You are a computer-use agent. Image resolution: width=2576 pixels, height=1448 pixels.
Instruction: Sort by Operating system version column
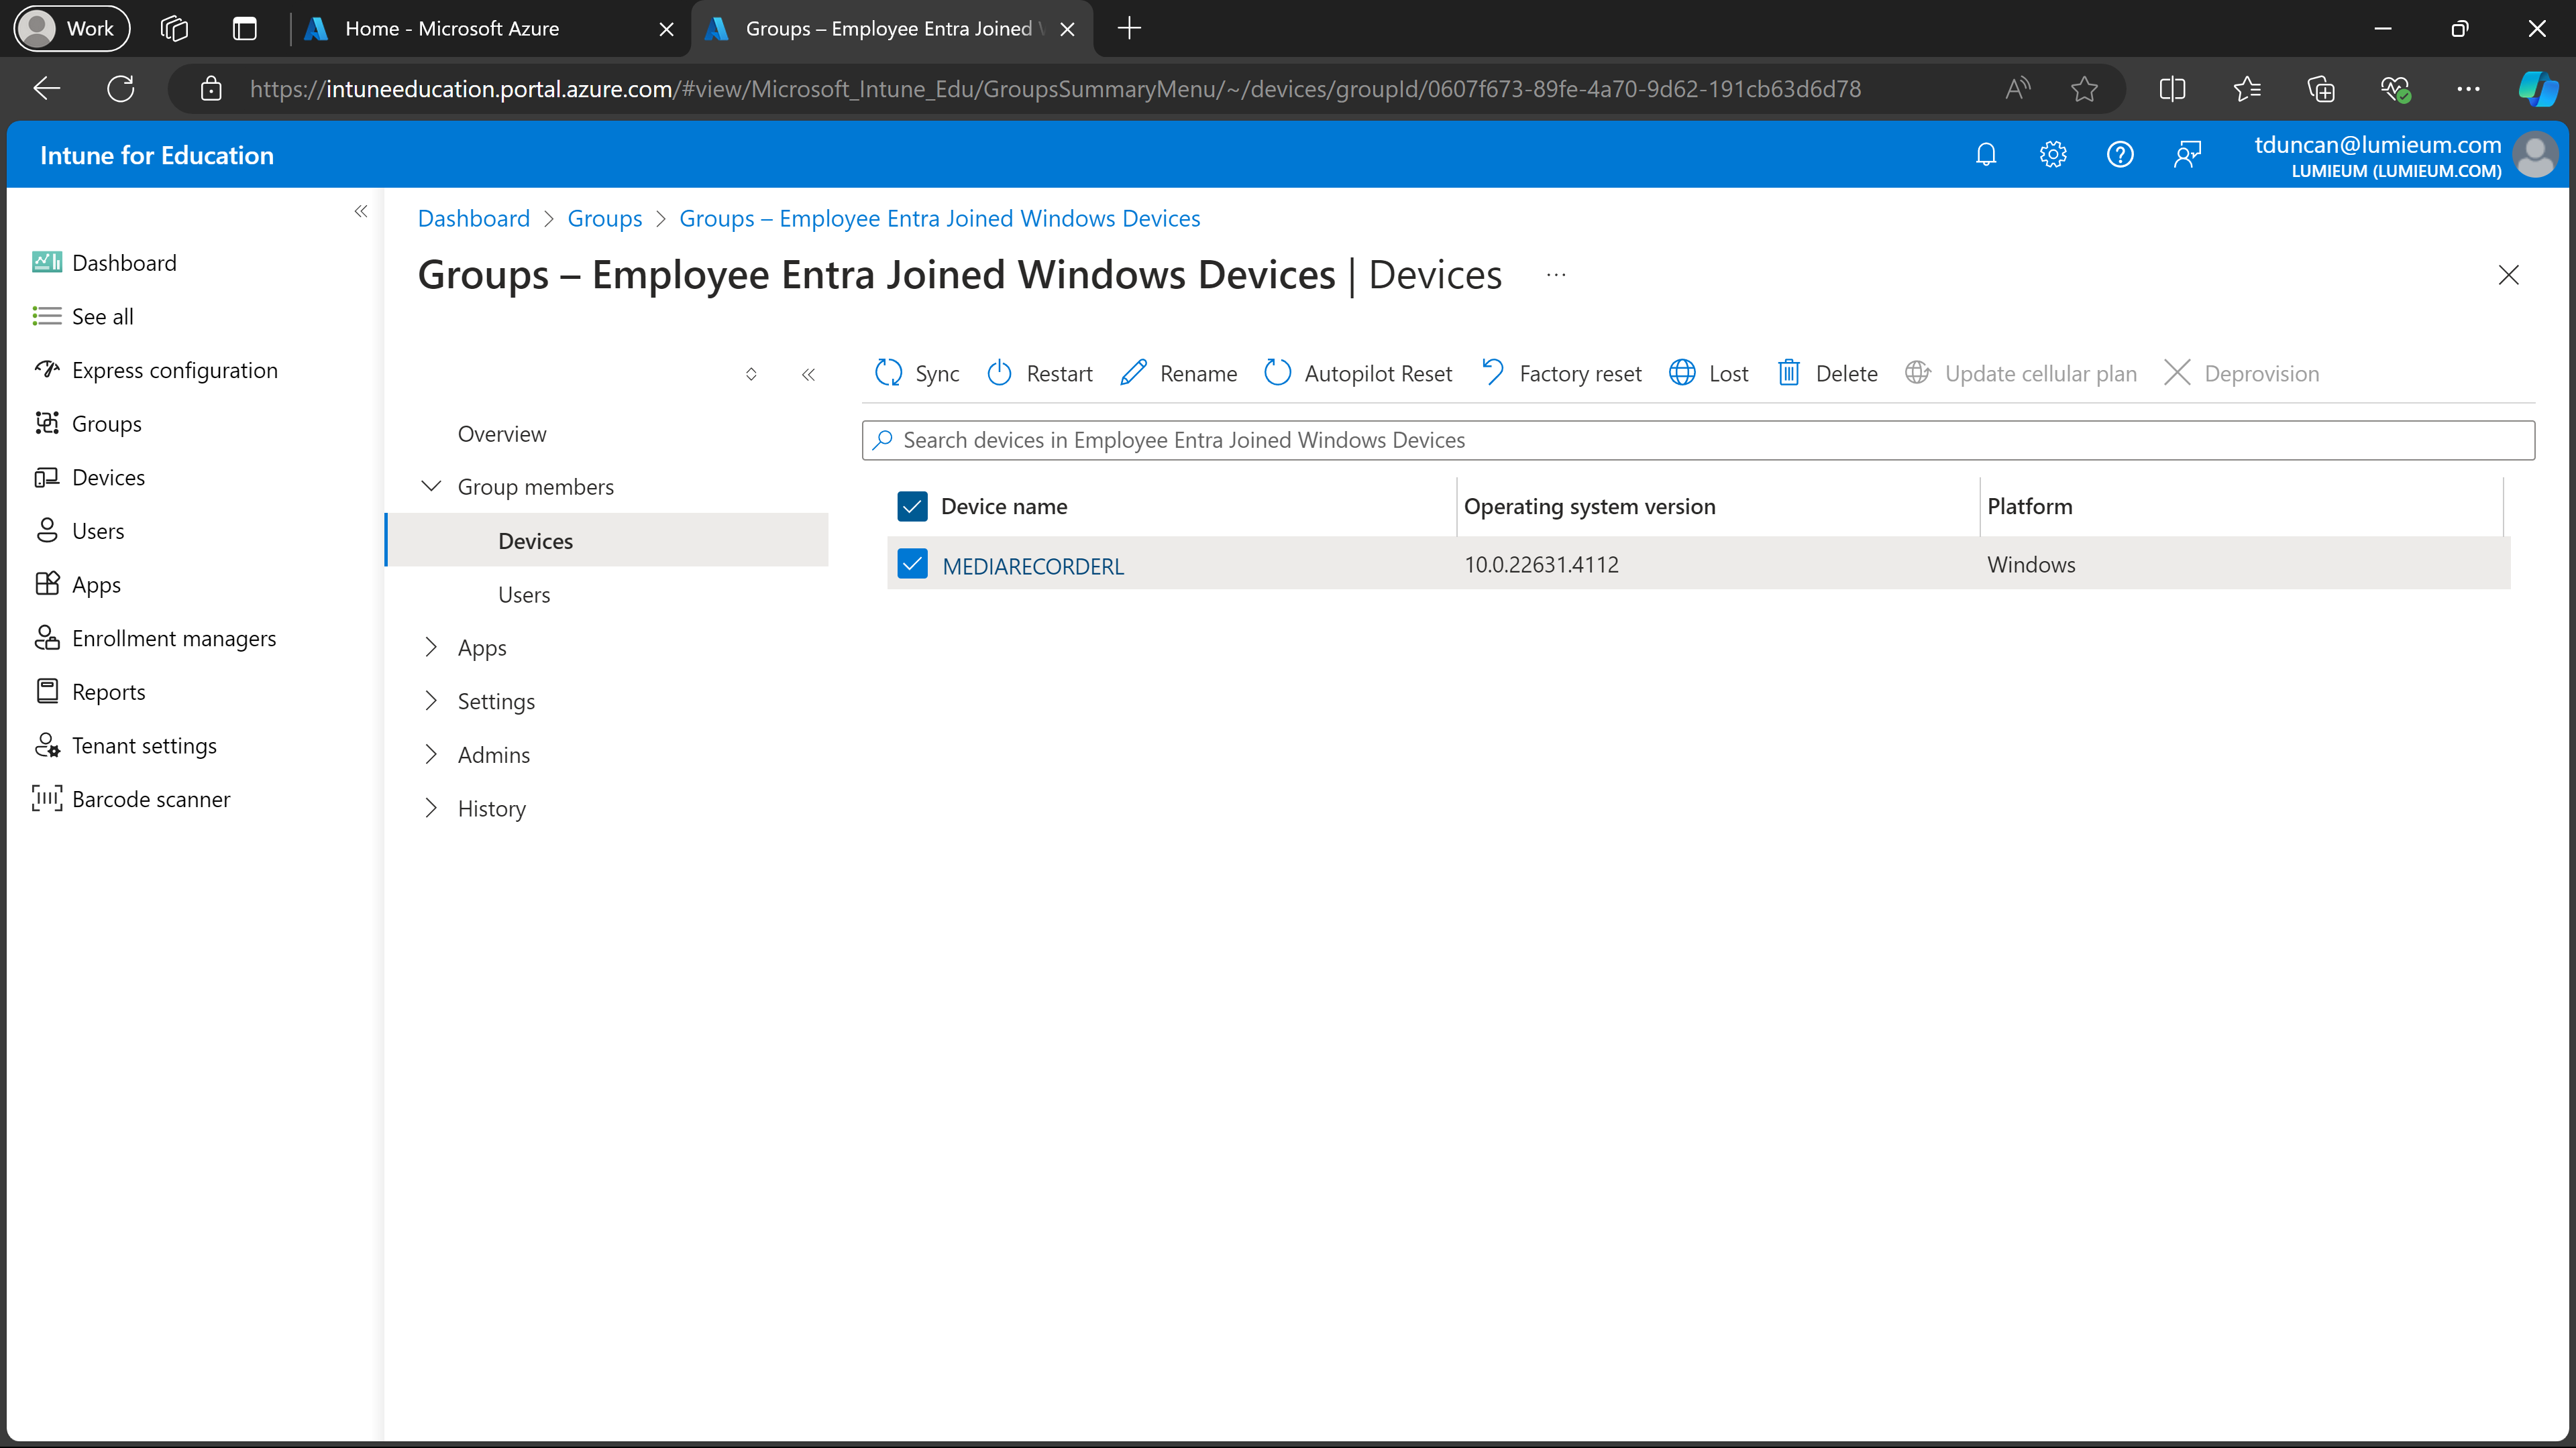[1589, 507]
